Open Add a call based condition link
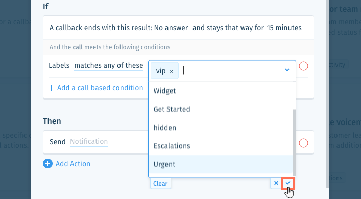361x199 pixels. pyautogui.click(x=100, y=88)
